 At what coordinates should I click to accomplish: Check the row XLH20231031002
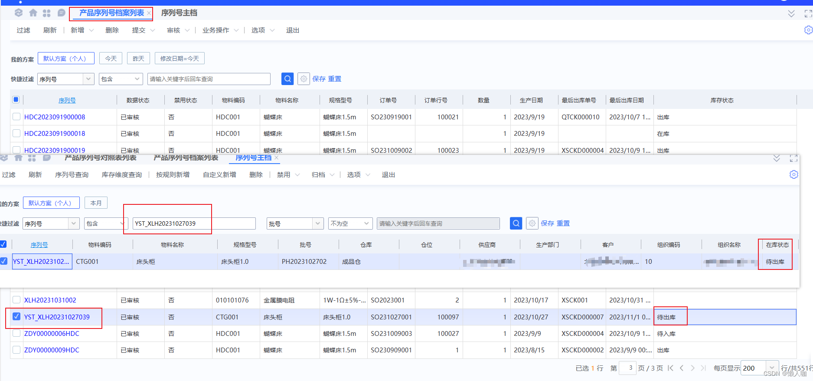tap(16, 300)
